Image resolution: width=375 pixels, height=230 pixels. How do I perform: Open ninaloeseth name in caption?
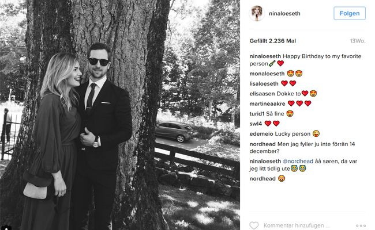(265, 56)
